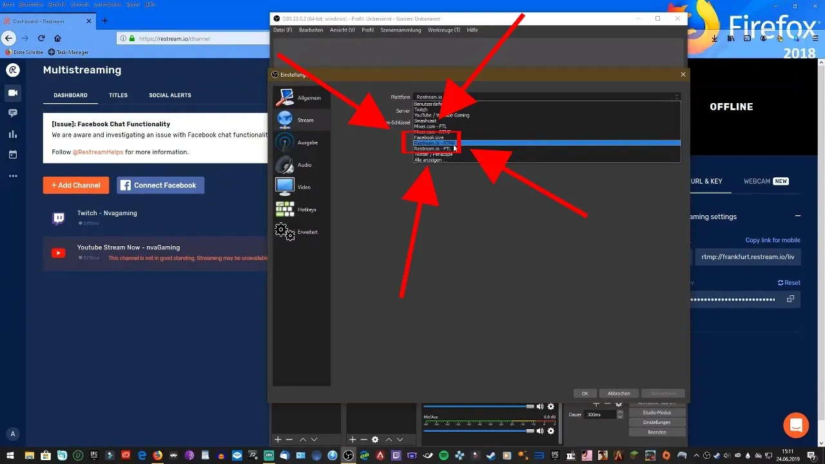Screen dimensions: 825x464
Task: Open OBS Datei menu
Action: [x=282, y=30]
